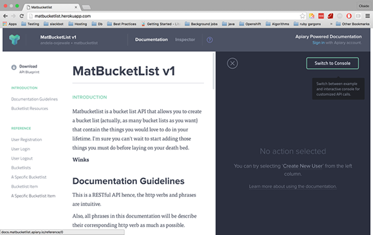Switch to the Inspector tab
Screen dimensions: 373x235
coord(185,39)
